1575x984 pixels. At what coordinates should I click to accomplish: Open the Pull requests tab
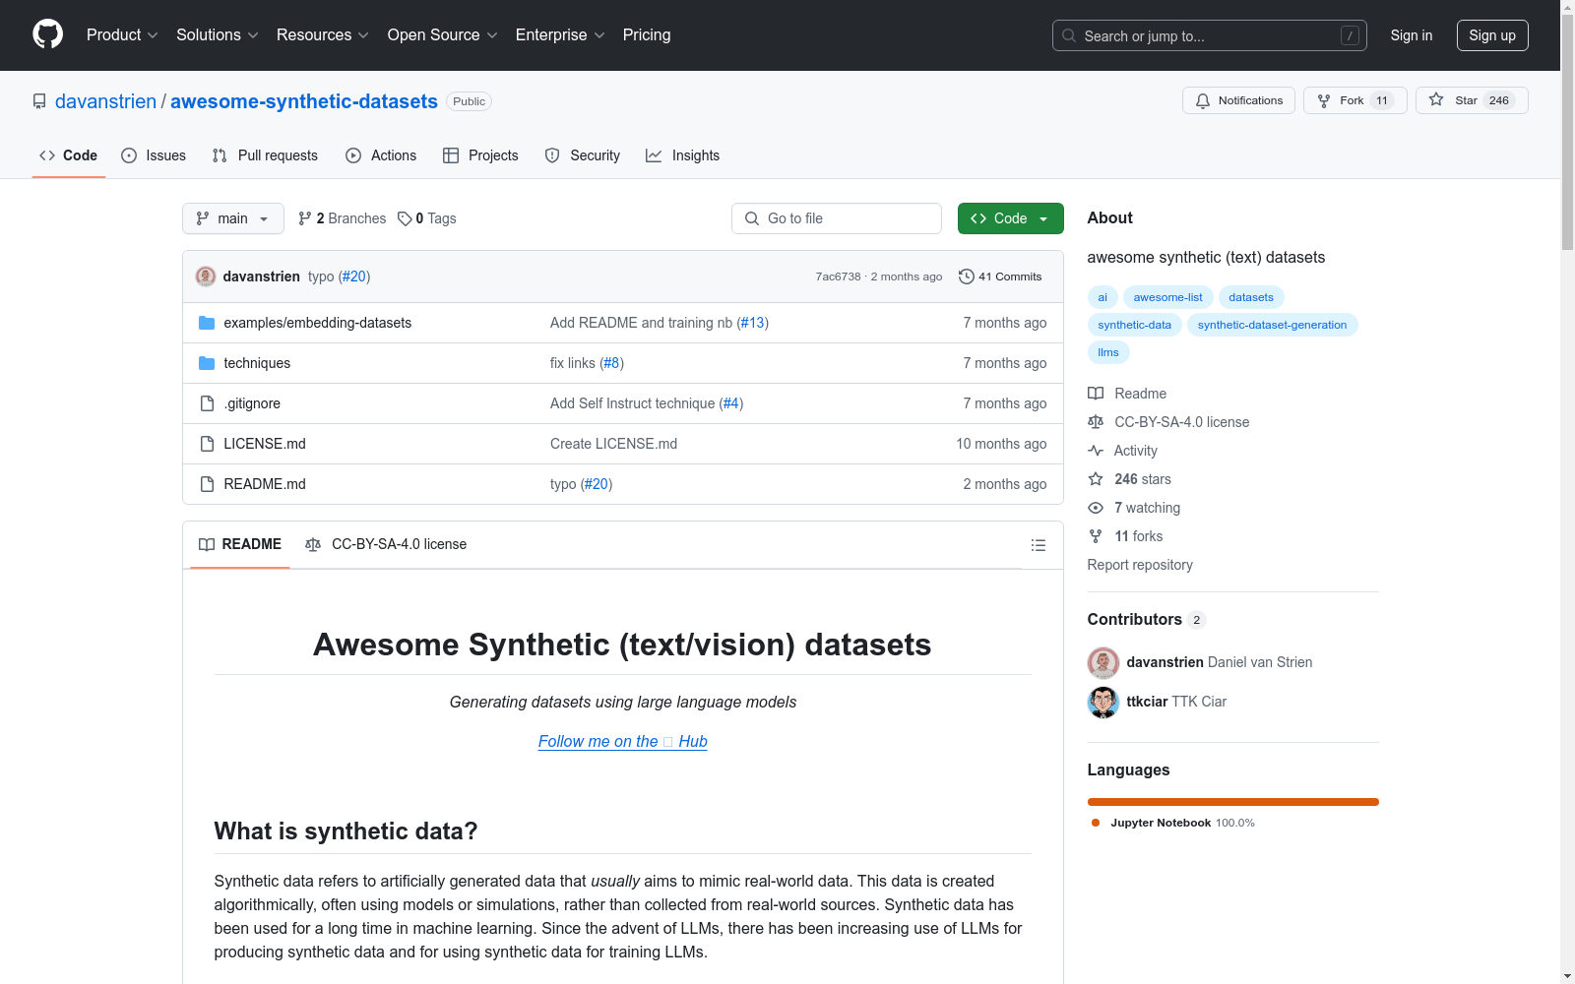point(265,155)
